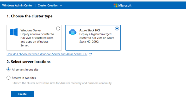Click the Azure Stack HCI card title

90,30
